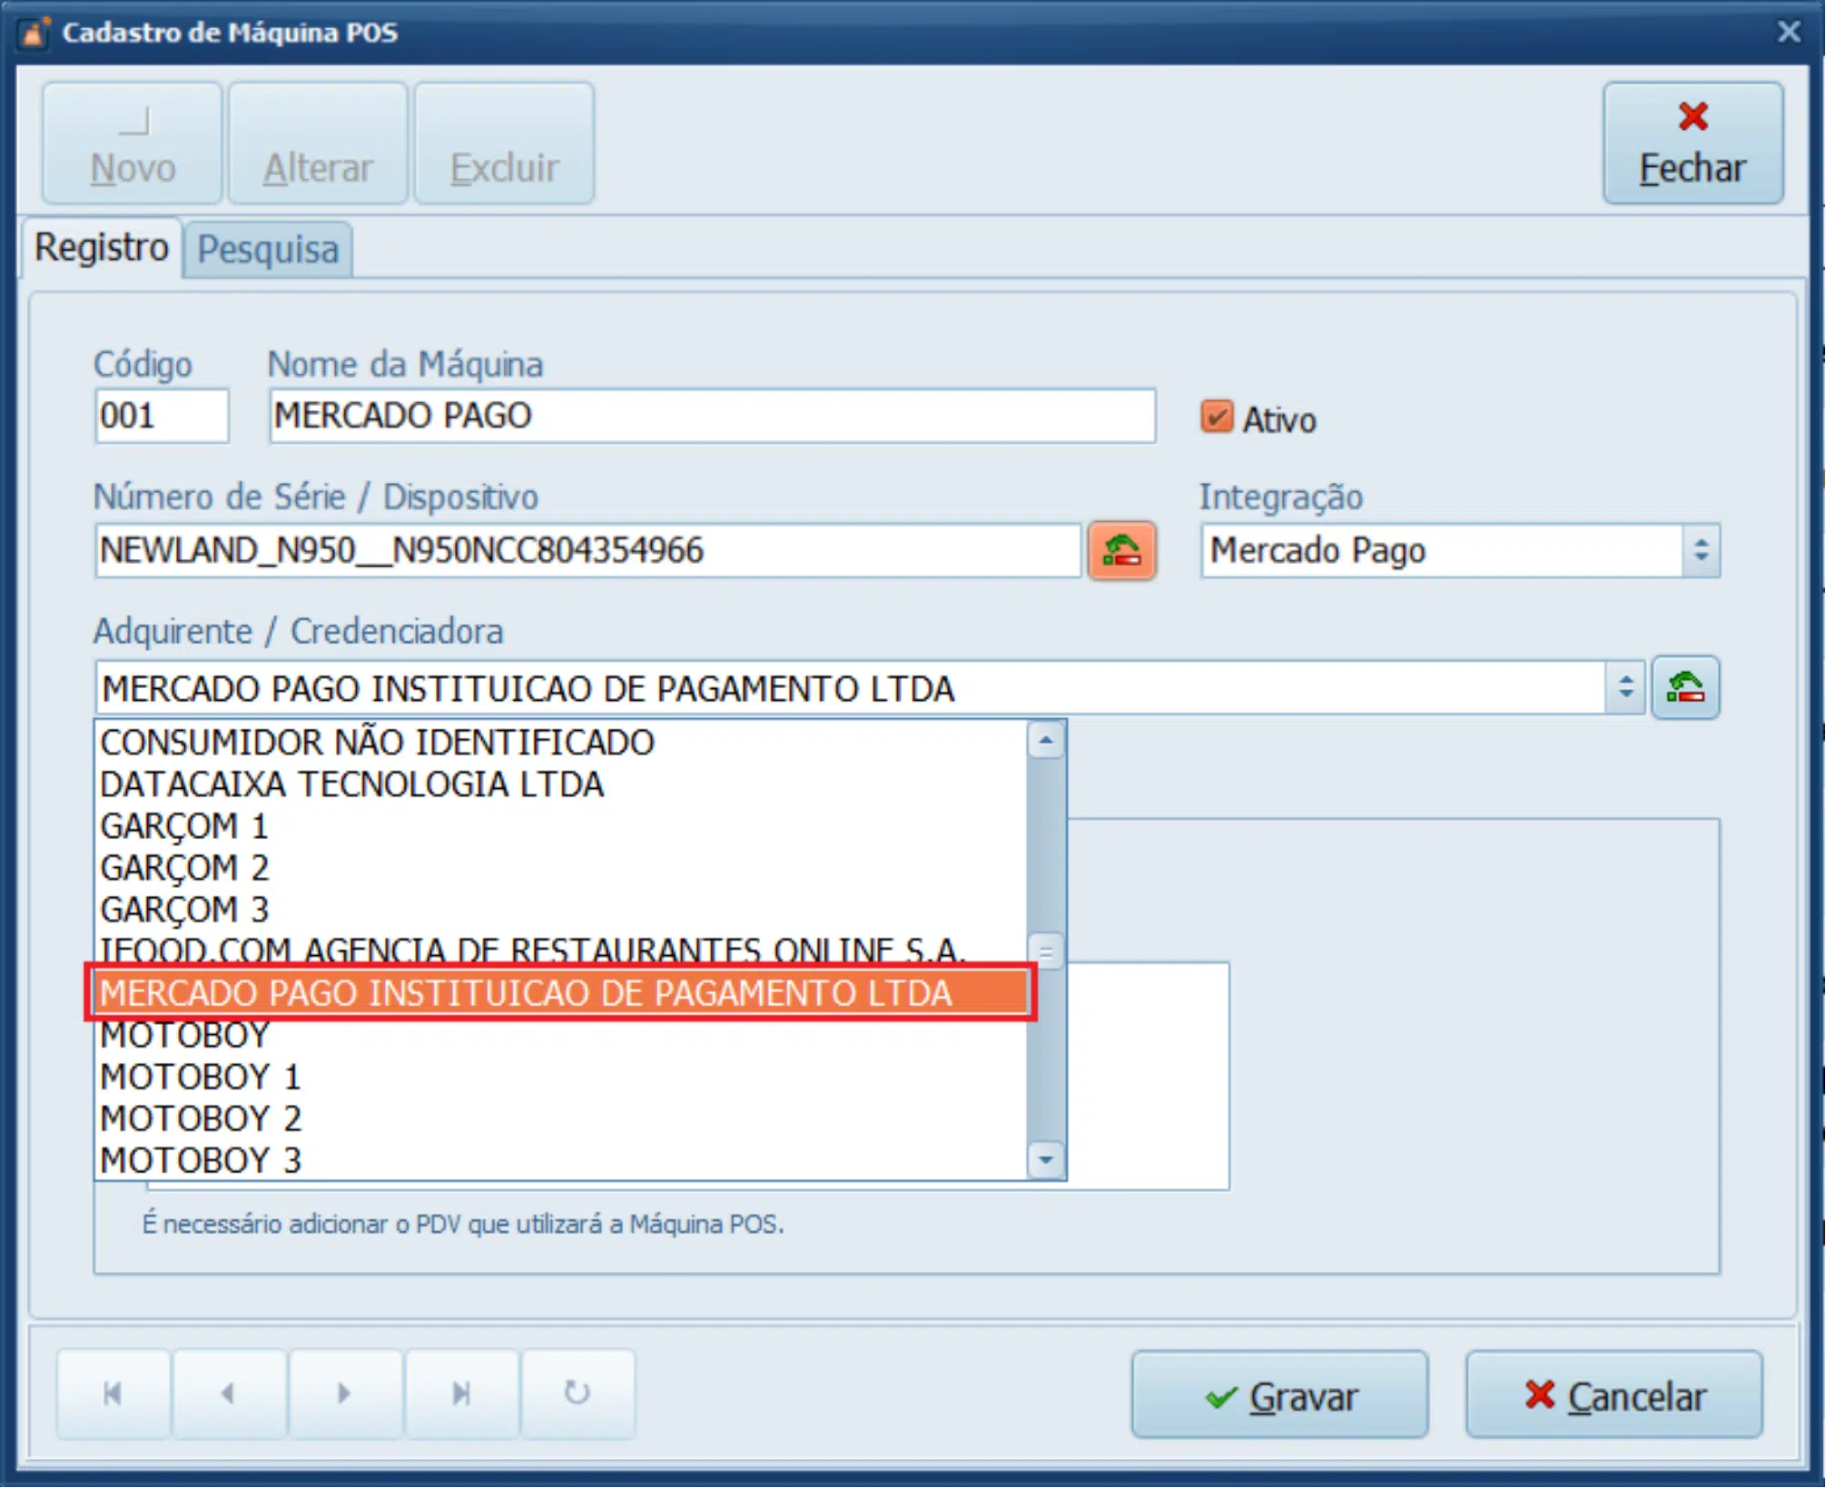Click the dropdown list scroll-down arrow
Screen dimensions: 1826x1488
[1046, 1160]
